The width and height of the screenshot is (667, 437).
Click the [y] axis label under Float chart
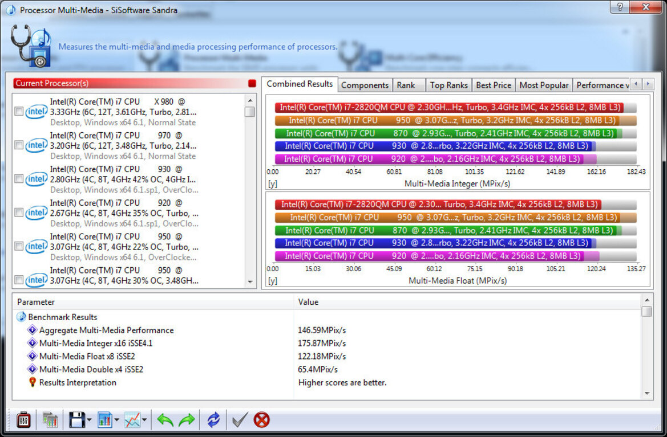273,281
